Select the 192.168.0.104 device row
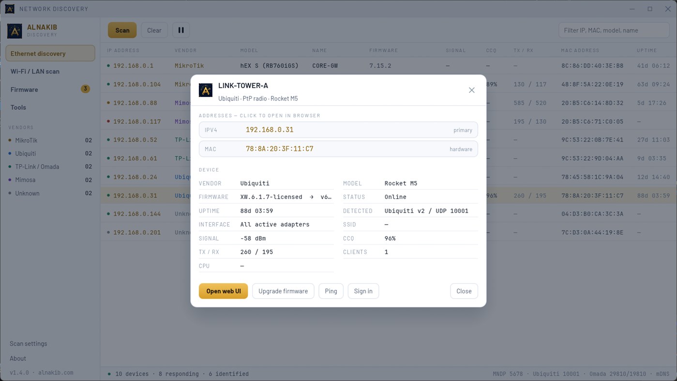This screenshot has height=381, width=677. (389, 84)
